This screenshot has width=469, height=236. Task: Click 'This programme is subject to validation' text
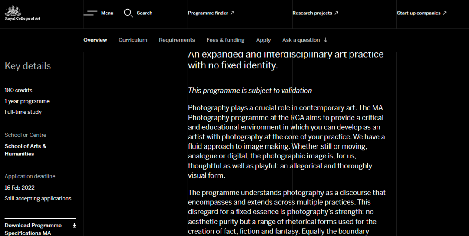coord(250,91)
